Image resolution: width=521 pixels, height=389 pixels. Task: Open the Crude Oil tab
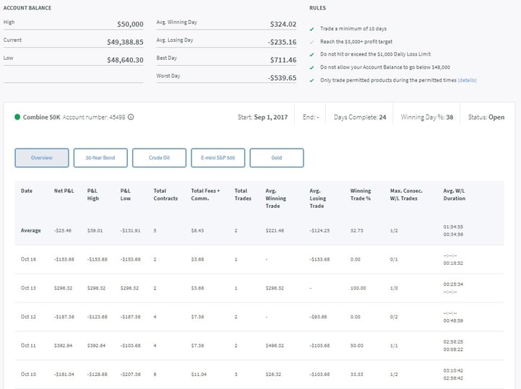[x=159, y=157]
